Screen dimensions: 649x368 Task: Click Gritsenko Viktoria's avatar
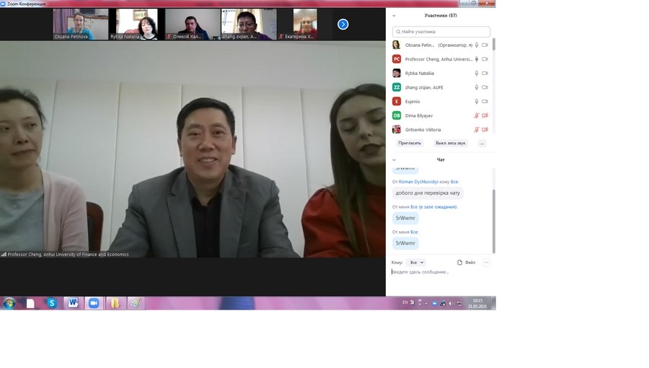(x=397, y=130)
